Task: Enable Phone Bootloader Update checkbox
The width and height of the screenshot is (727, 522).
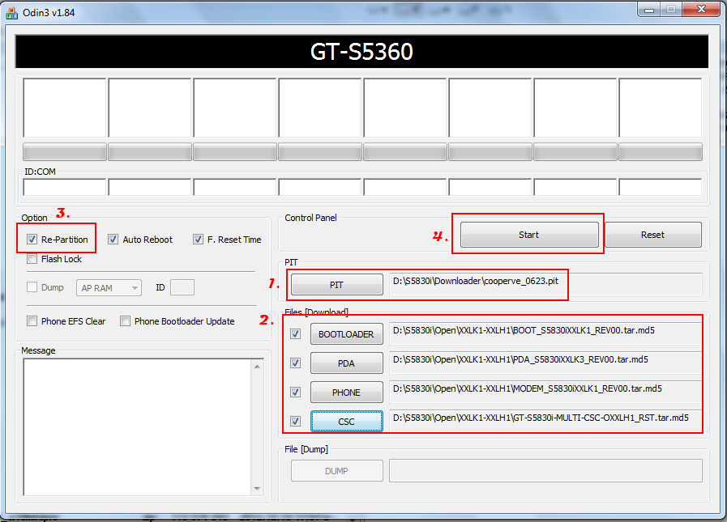Action: [x=125, y=321]
